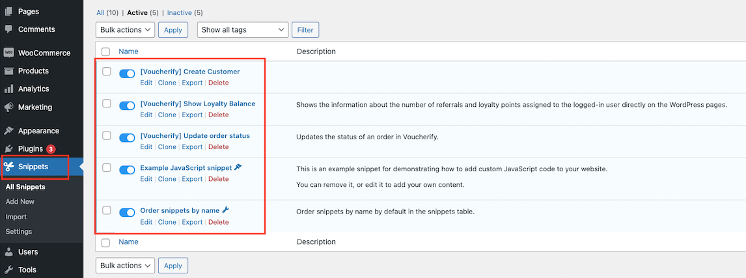The width and height of the screenshot is (746, 278).
Task: Edit the Create Customer snippet
Action: tap(146, 83)
